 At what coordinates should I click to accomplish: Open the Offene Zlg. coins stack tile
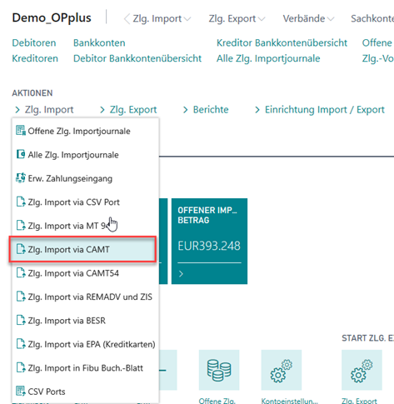click(x=219, y=370)
